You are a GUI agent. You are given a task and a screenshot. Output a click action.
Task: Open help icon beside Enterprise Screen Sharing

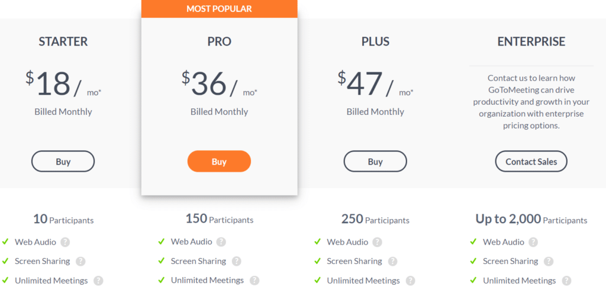click(549, 262)
